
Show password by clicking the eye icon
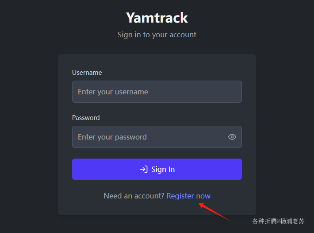(232, 137)
